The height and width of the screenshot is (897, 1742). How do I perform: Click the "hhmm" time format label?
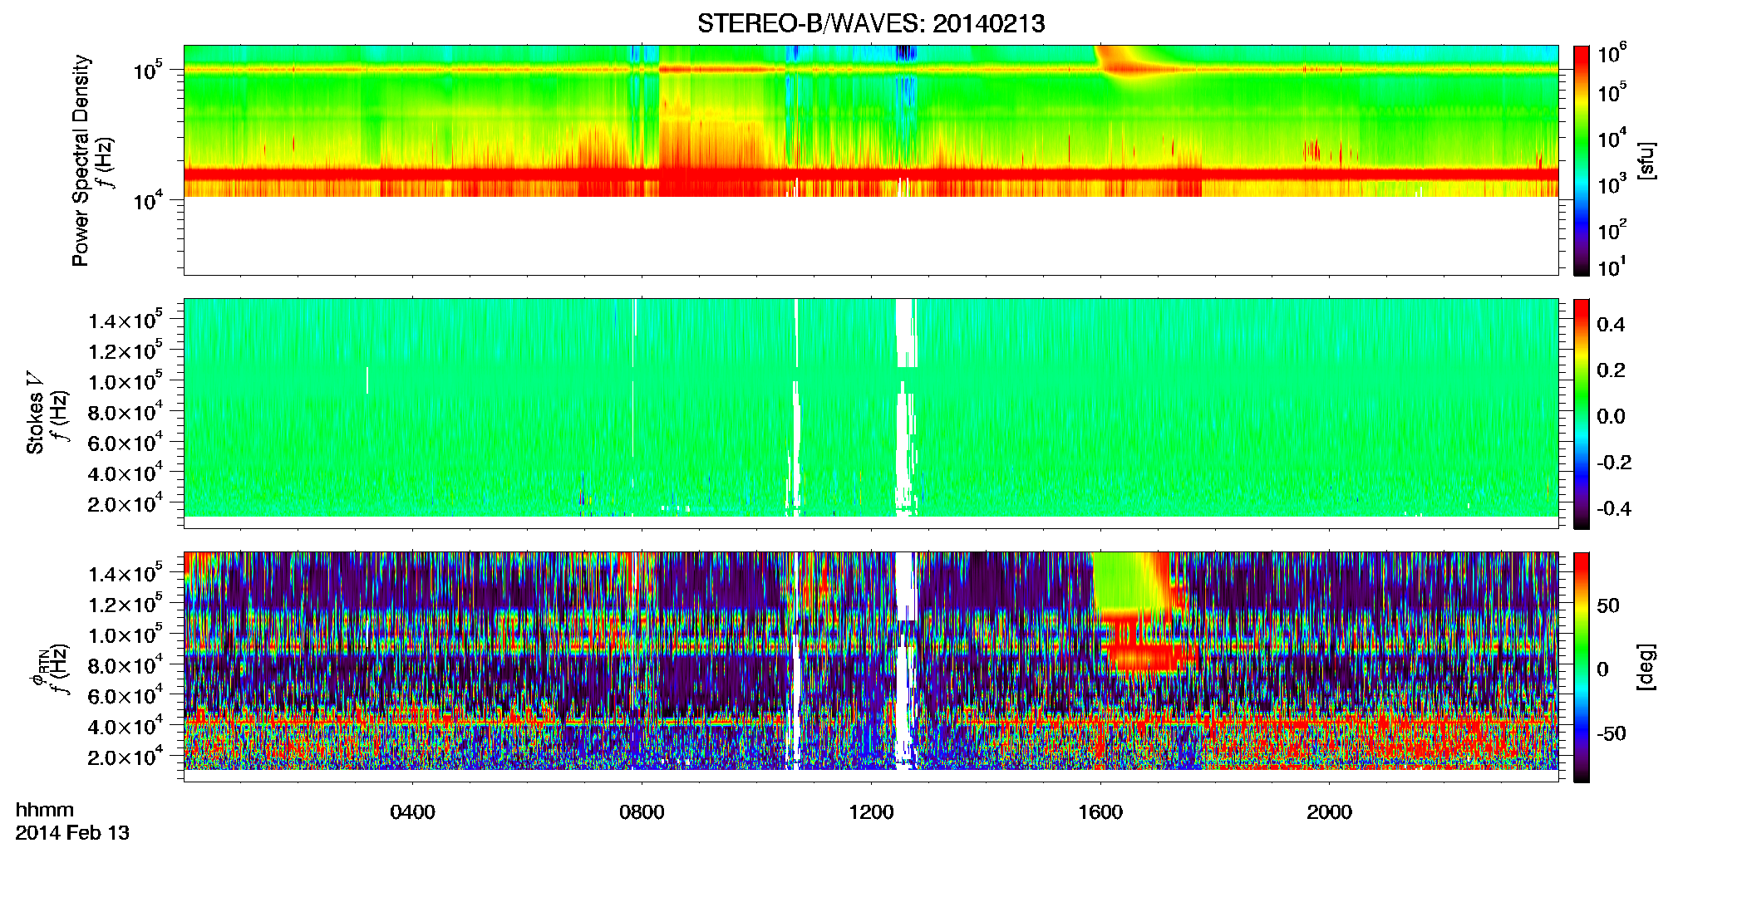pyautogui.click(x=45, y=810)
